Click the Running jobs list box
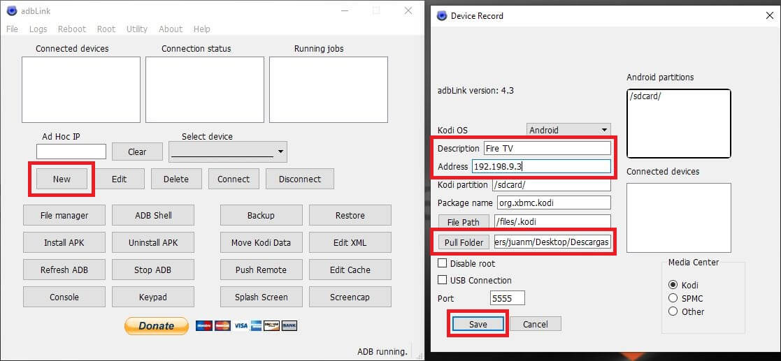 329,89
